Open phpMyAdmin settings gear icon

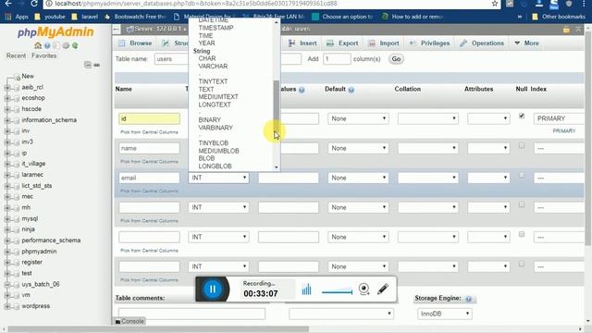66,45
